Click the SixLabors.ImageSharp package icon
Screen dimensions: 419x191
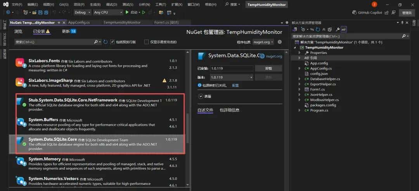[x=21, y=83]
